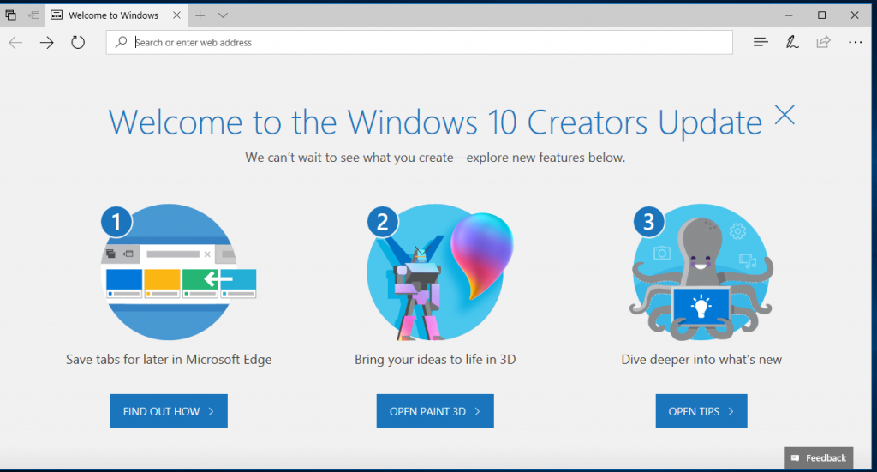The image size is (877, 472).
Task: Open the Feedback button
Action: click(818, 458)
